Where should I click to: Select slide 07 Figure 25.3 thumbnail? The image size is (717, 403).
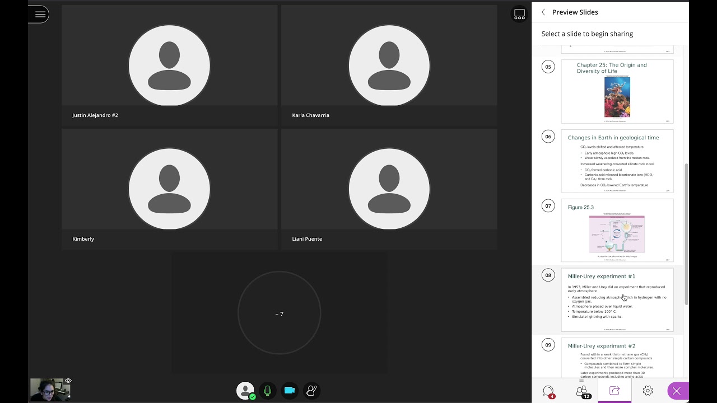pos(617,231)
